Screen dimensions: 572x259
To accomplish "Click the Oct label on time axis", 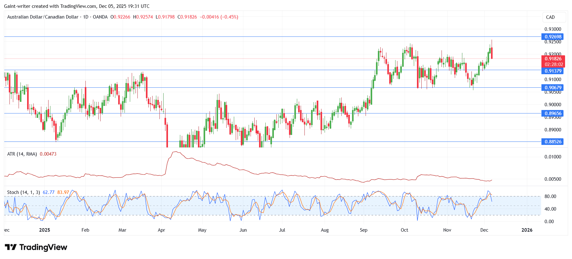I will coord(404,230).
